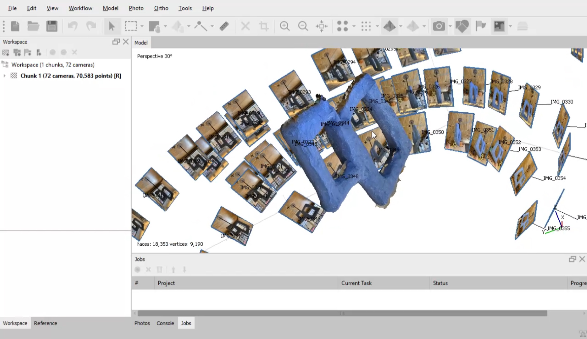Click the Save project icon
587x339 pixels.
tap(52, 26)
